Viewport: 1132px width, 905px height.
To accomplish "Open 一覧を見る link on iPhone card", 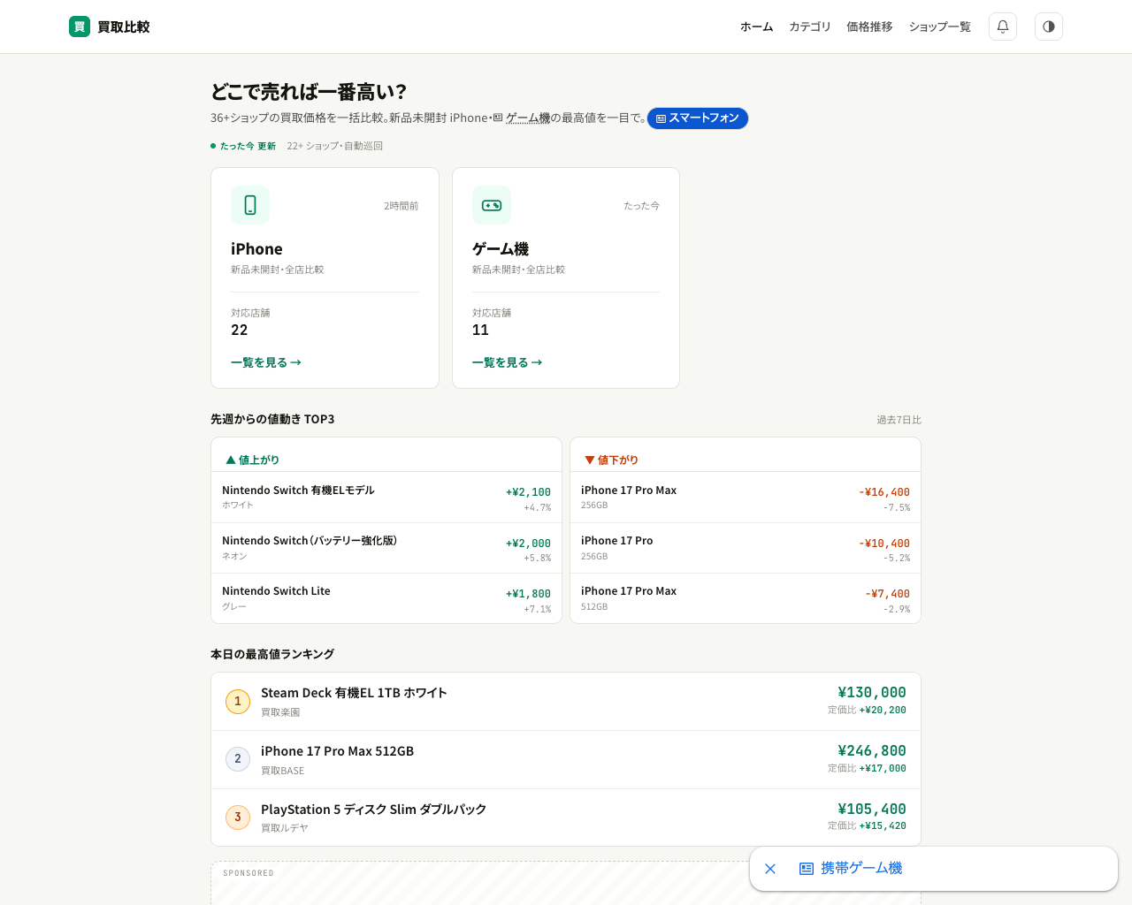I will pyautogui.click(x=266, y=362).
